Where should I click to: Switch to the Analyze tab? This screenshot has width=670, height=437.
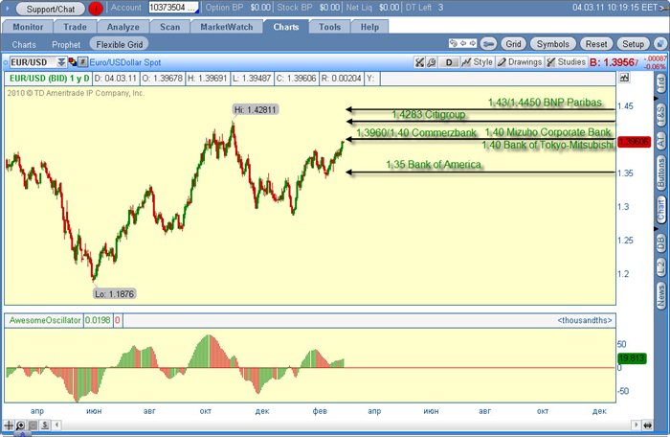[123, 27]
